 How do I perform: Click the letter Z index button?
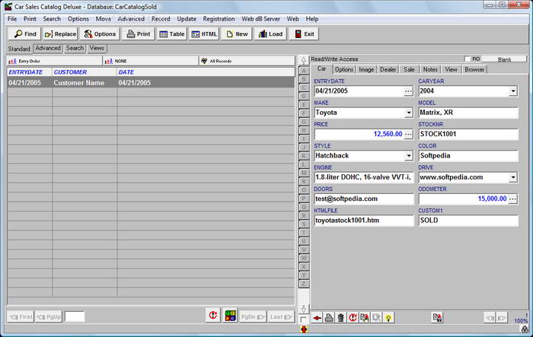click(x=304, y=284)
